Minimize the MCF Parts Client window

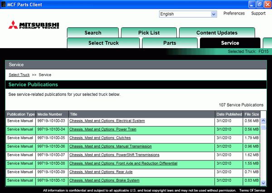252,5
